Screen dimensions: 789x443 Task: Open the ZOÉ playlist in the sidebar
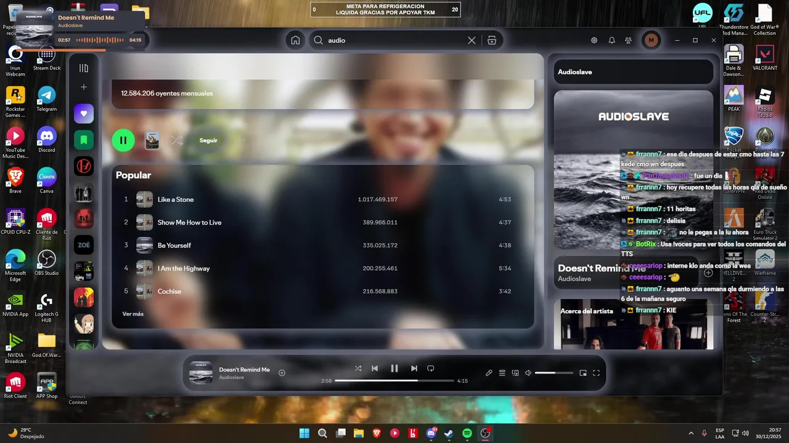pos(84,244)
